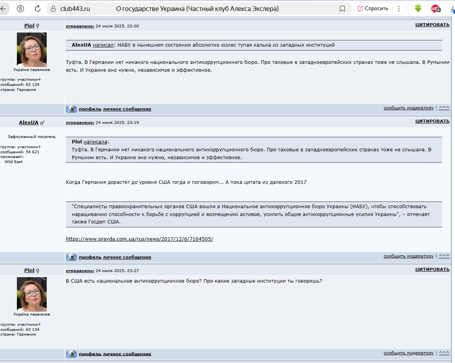Screen dimensions: 455x363
Task: Click 'отправлено' link on the 23:27 post
Action: coord(80,271)
